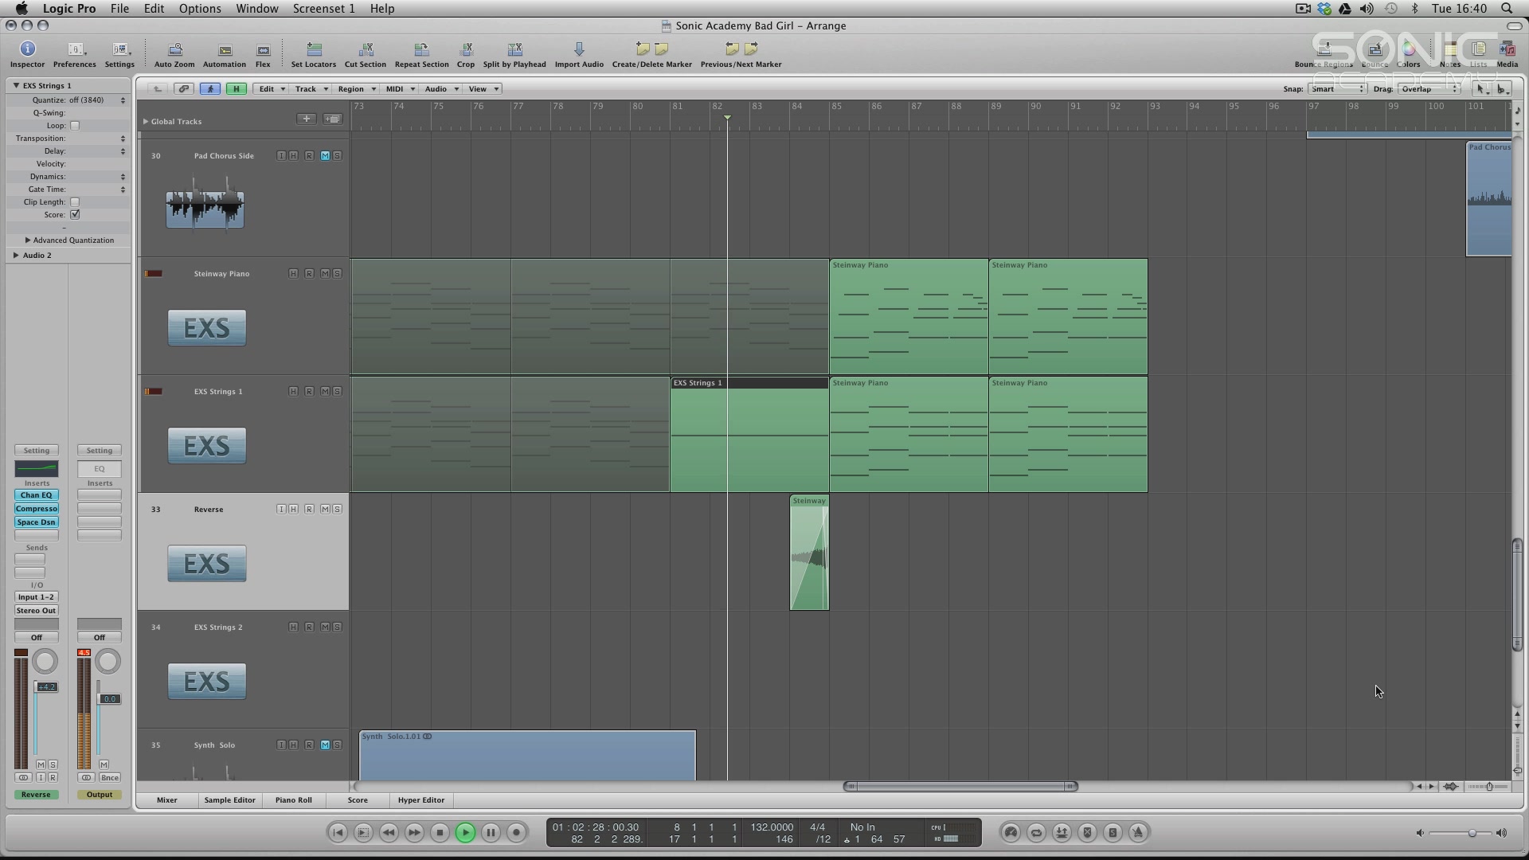Image resolution: width=1529 pixels, height=860 pixels.
Task: Uncheck the Score checkbox
Action: [x=75, y=215]
